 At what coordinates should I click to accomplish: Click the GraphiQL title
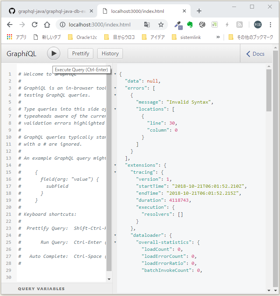pos(21,54)
